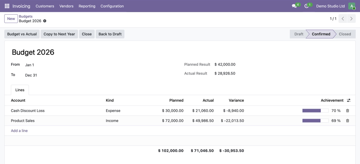Delete the Product Sales line
This screenshot has height=164, width=360.
[347, 121]
